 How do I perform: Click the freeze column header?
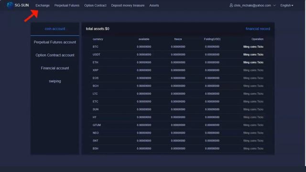pyautogui.click(x=178, y=39)
